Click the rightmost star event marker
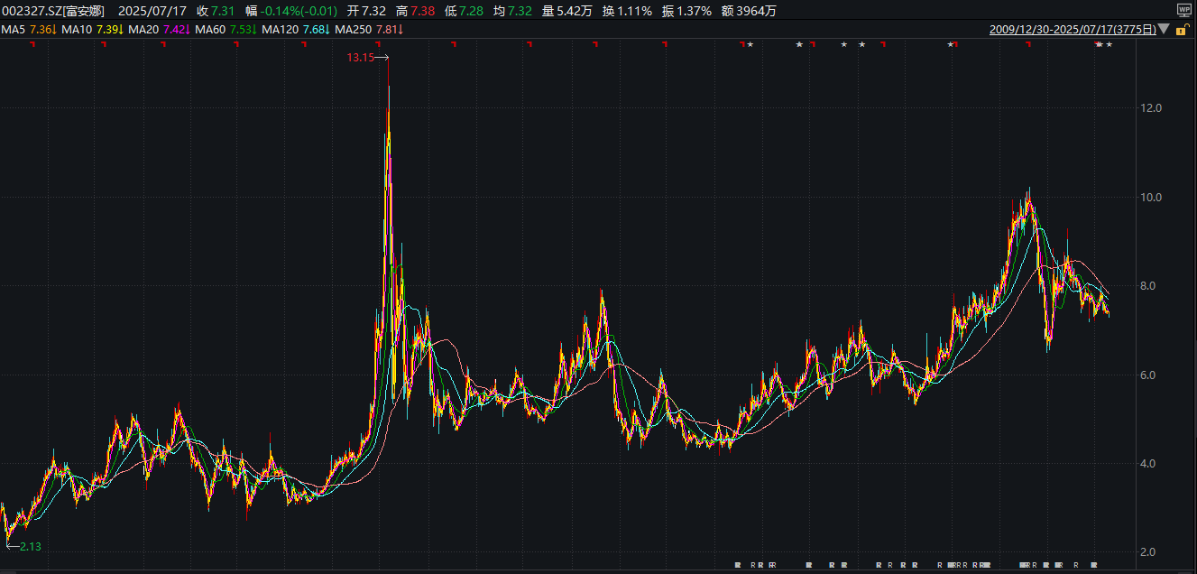The image size is (1197, 574). pos(1110,44)
